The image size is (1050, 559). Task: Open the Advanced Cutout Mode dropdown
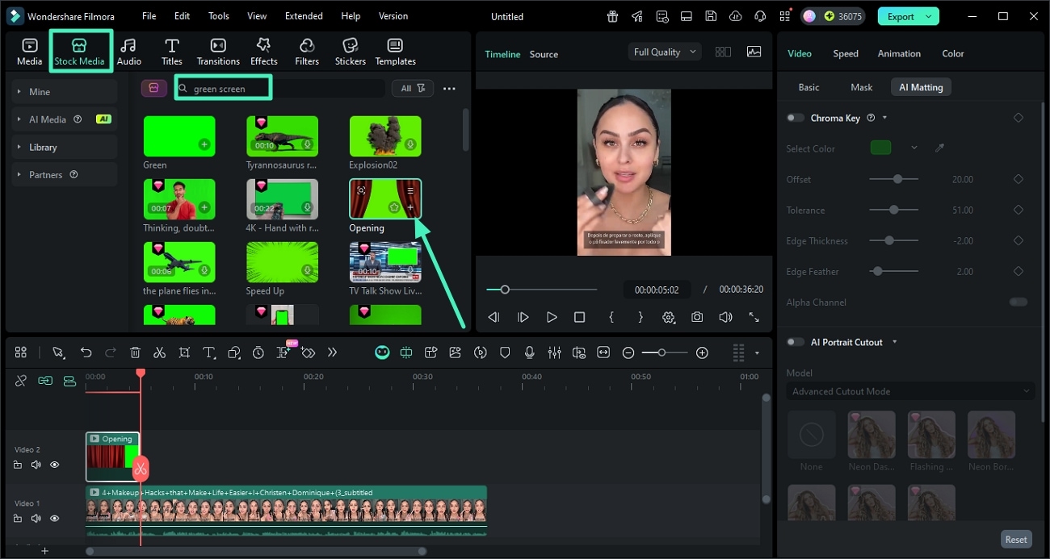tap(910, 391)
